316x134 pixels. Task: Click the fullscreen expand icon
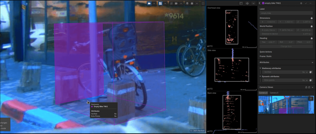[x=203, y=3]
